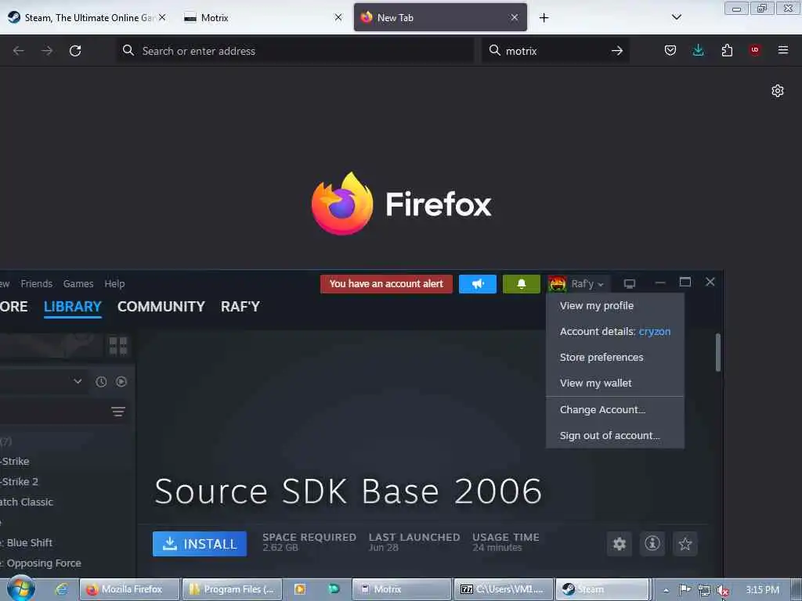Open Internet Explorer from taskbar
Screen dimensions: 802x601
tap(61, 589)
